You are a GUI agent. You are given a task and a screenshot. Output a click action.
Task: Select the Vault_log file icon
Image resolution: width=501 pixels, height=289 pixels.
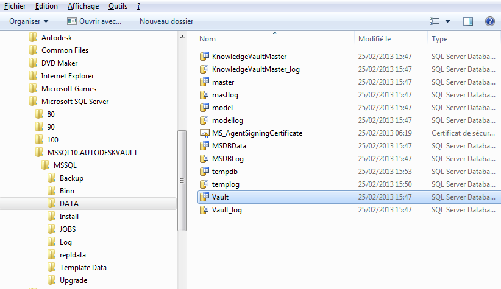tap(205, 209)
